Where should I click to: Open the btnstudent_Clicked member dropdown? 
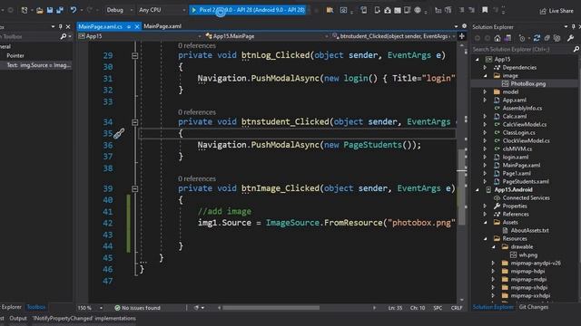tap(393, 36)
